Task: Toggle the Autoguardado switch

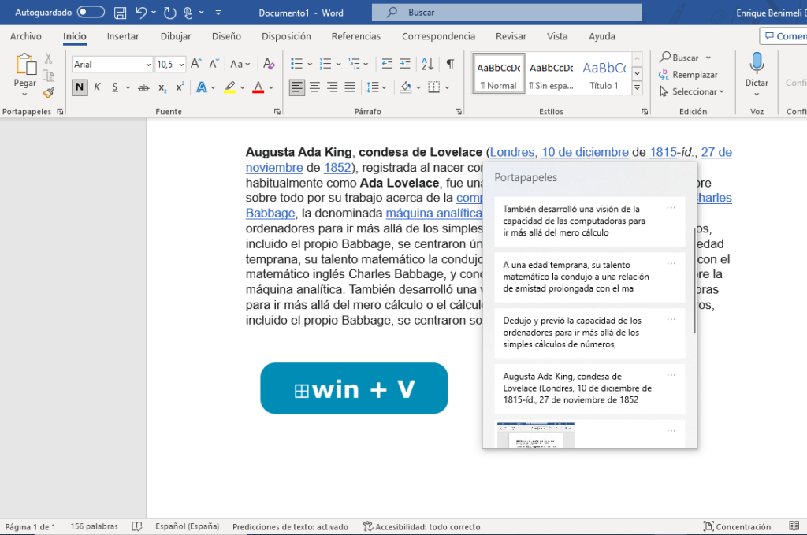Action: 91,12
